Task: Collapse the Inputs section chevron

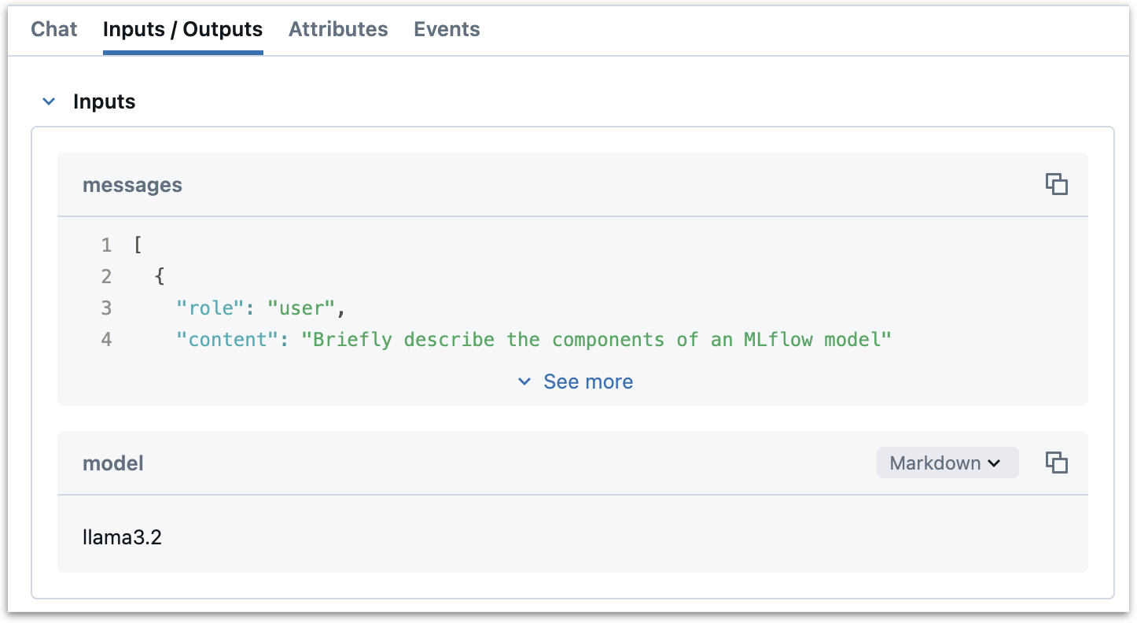Action: (x=49, y=101)
